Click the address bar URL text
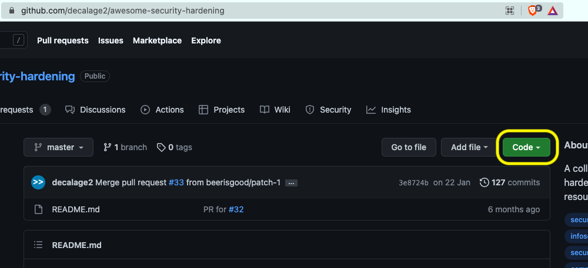The image size is (588, 268). click(123, 11)
